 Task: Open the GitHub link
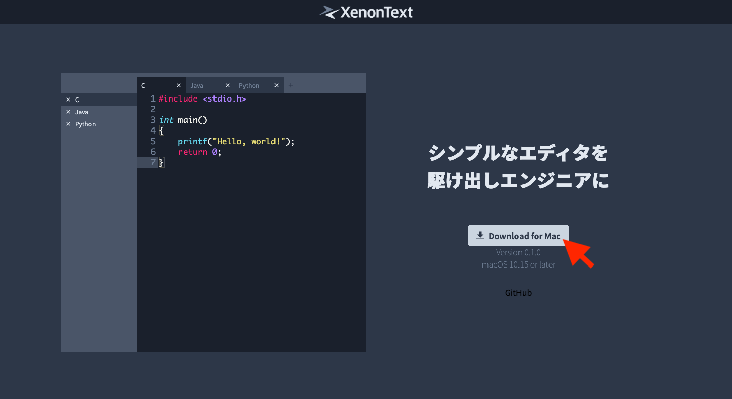coord(518,293)
